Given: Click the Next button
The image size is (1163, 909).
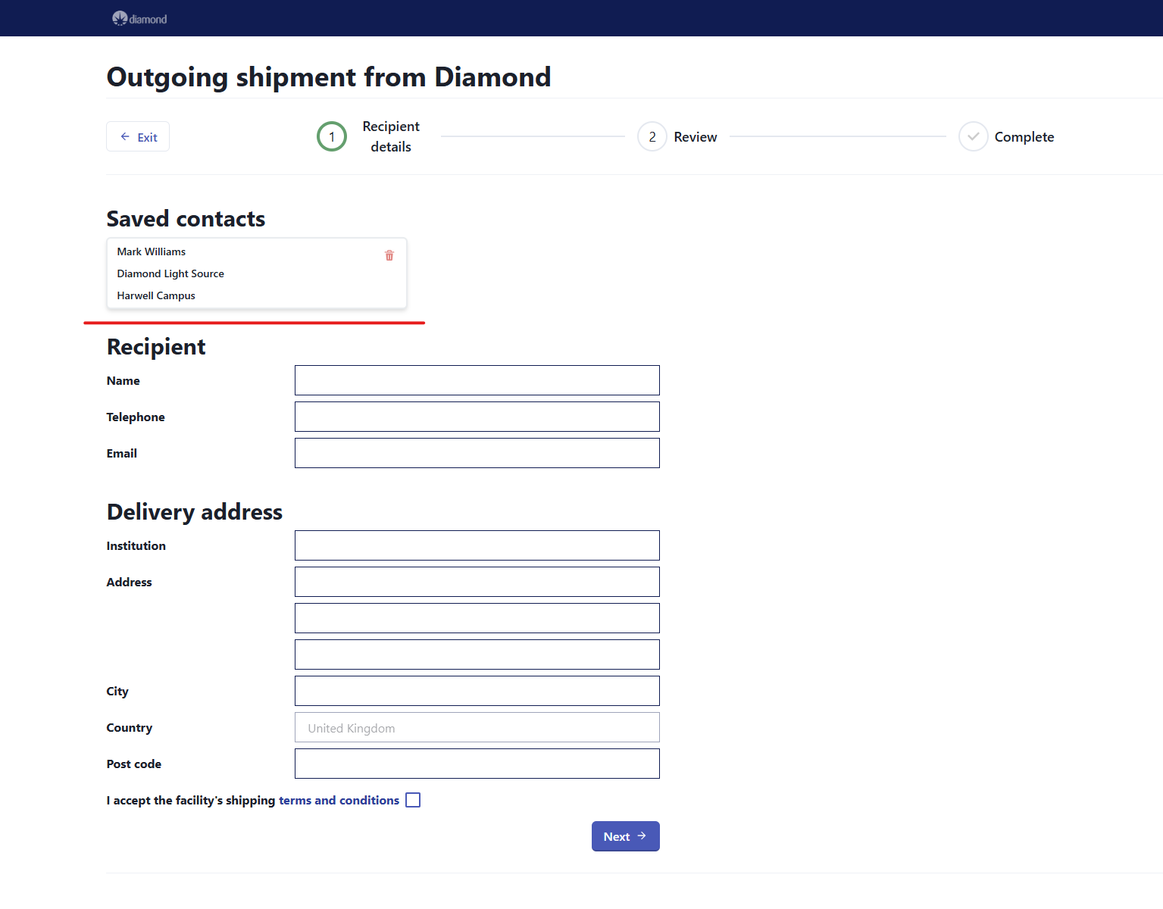Looking at the screenshot, I should click(x=626, y=836).
